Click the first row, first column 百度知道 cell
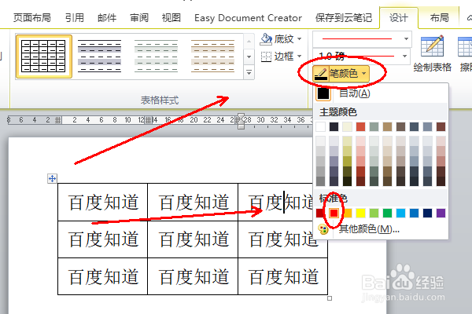 click(102, 203)
